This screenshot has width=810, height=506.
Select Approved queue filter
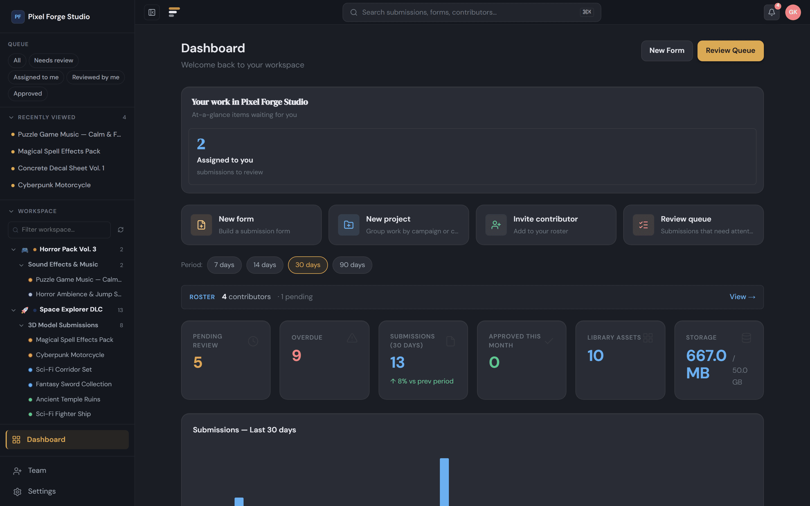tap(28, 94)
